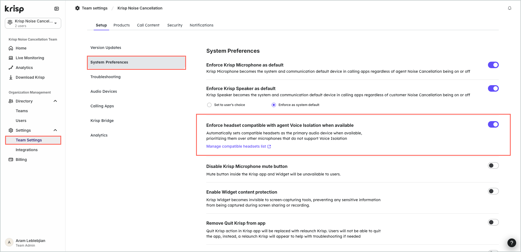The width and height of the screenshot is (521, 252).
Task: Collapse the Directory section chevron
Action: point(55,101)
